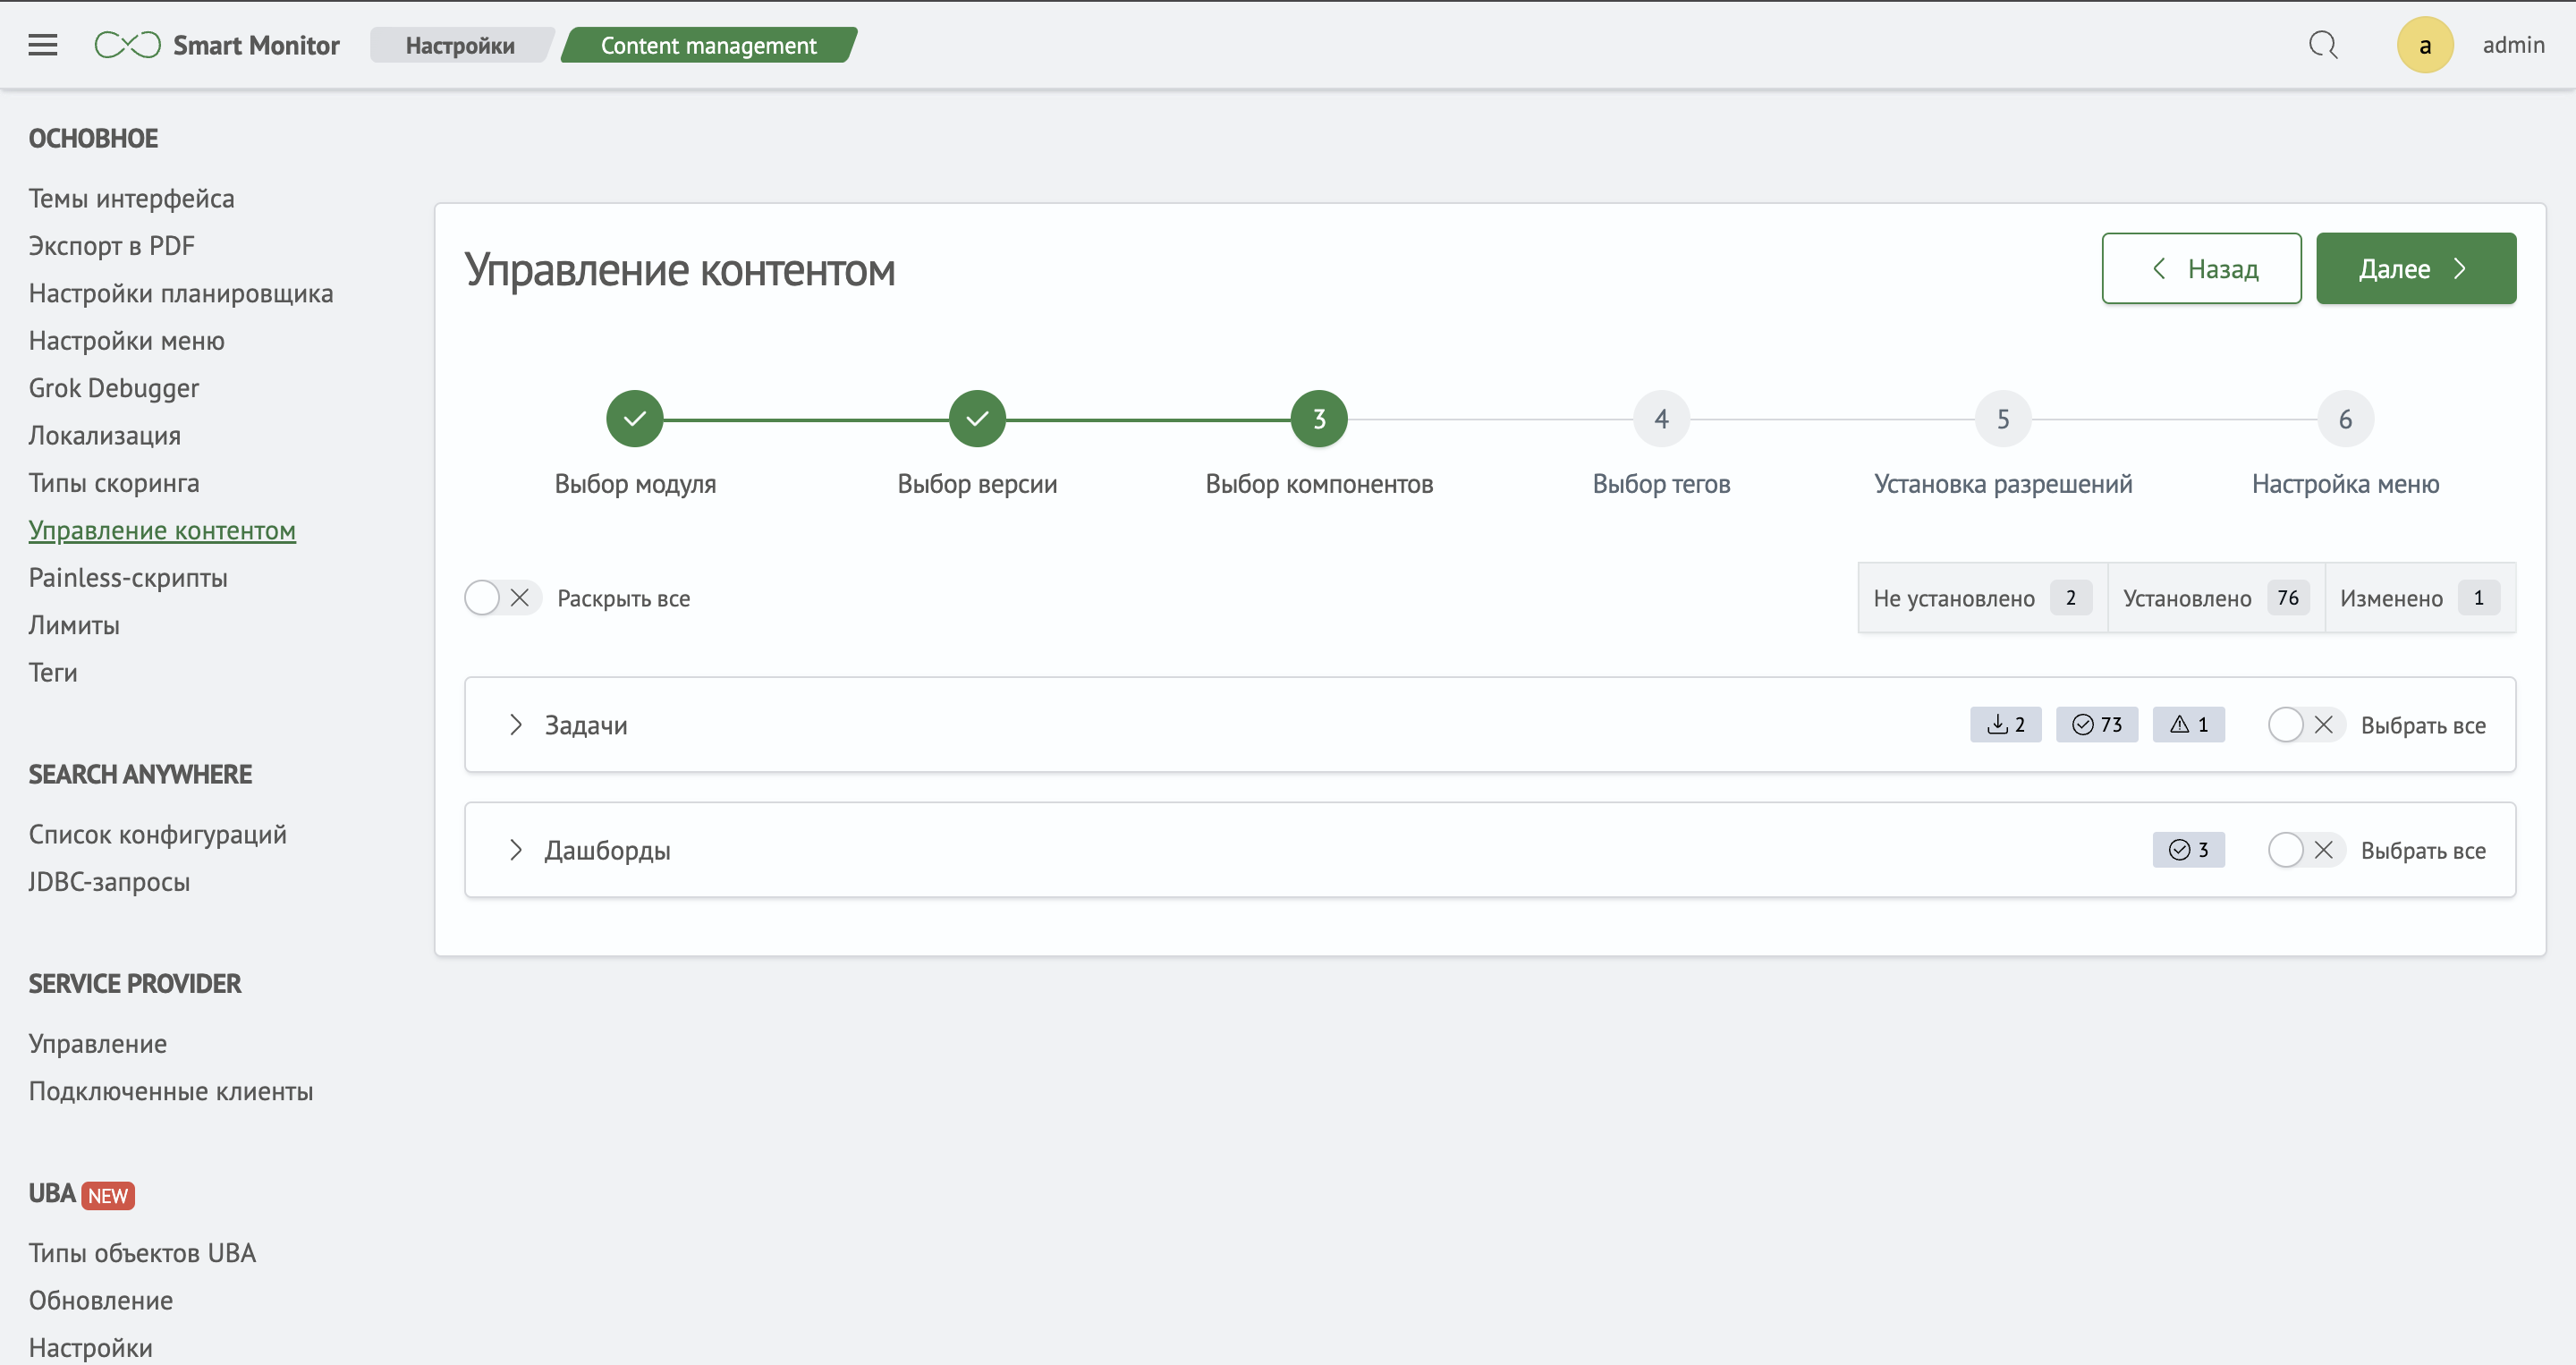Image resolution: width=2576 pixels, height=1365 pixels.
Task: Toggle Выбрать все for Задачи
Action: click(2306, 725)
